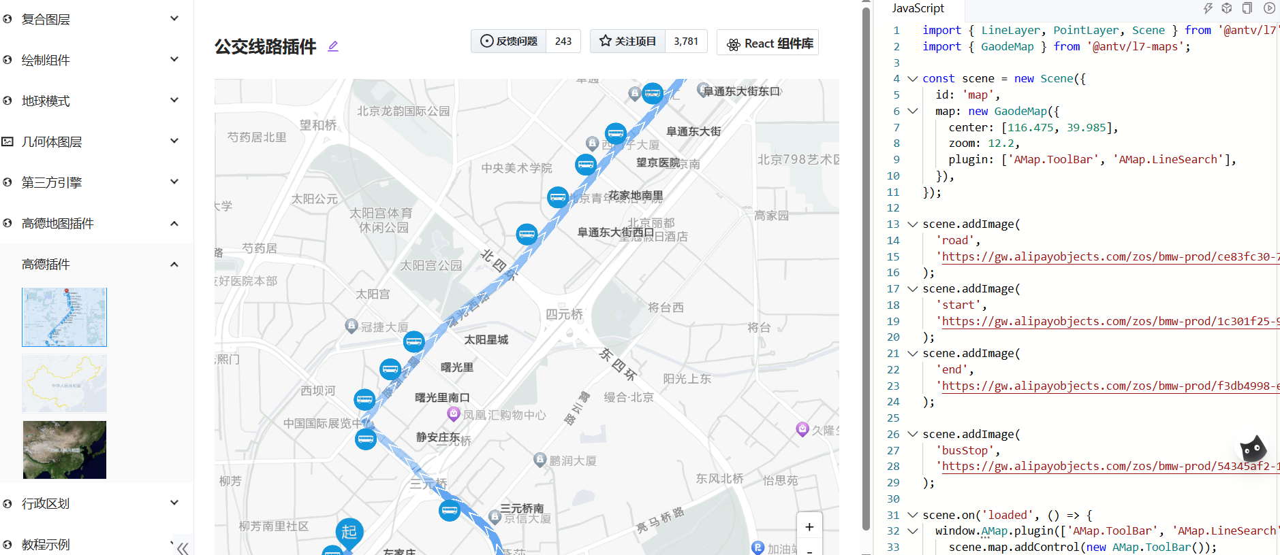Open the example in CodeSandbox (cube icon)
1280x555 pixels.
(1227, 8)
